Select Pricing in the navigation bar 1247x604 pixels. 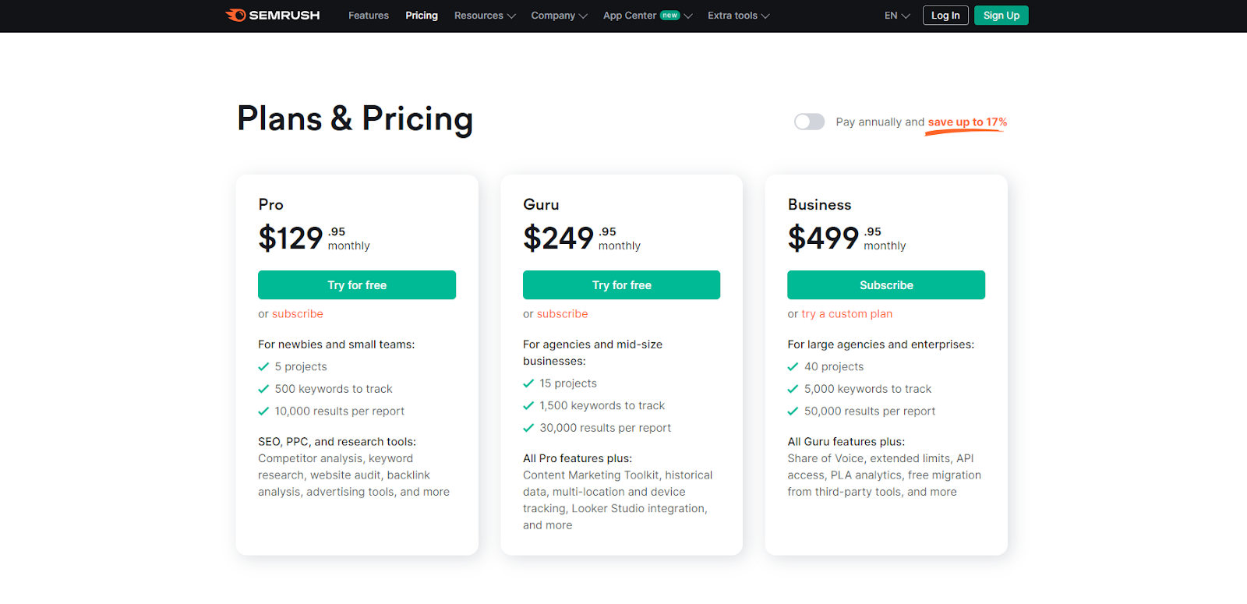(x=422, y=16)
